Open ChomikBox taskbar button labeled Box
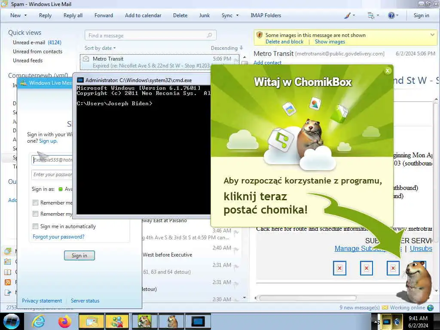Image resolution: width=440 pixels, height=330 pixels. coord(144,321)
